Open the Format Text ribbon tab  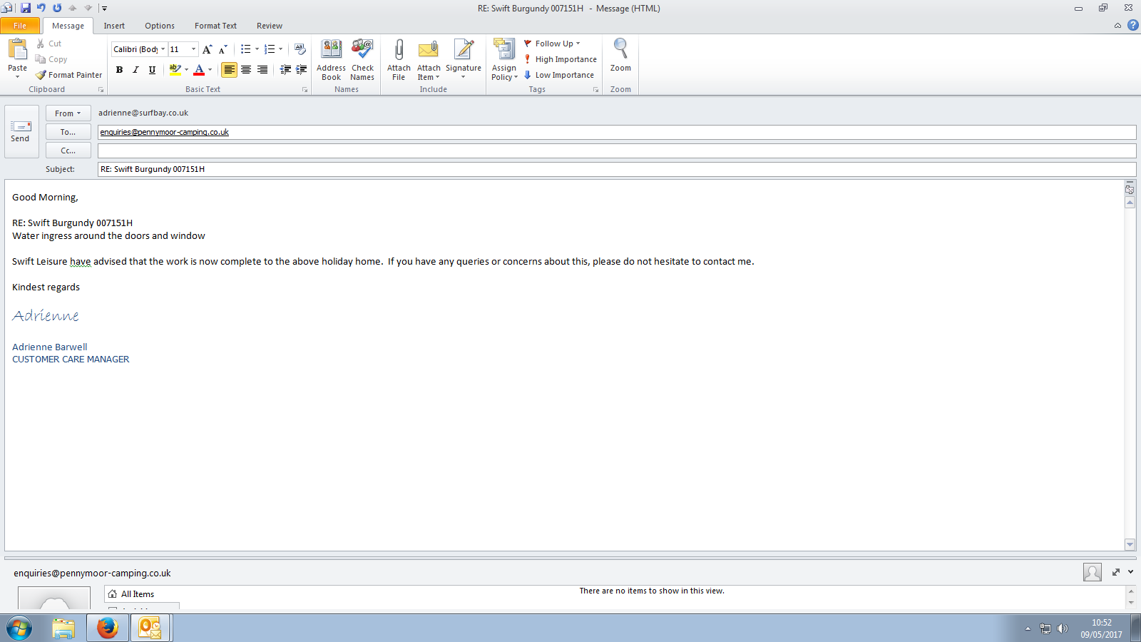[x=215, y=26]
